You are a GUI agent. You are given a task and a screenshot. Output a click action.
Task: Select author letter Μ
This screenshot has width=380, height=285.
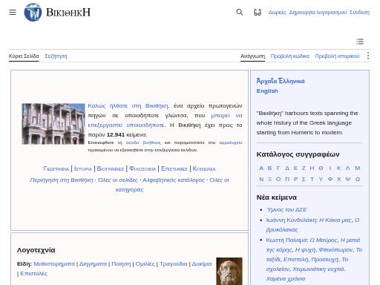coord(358,168)
